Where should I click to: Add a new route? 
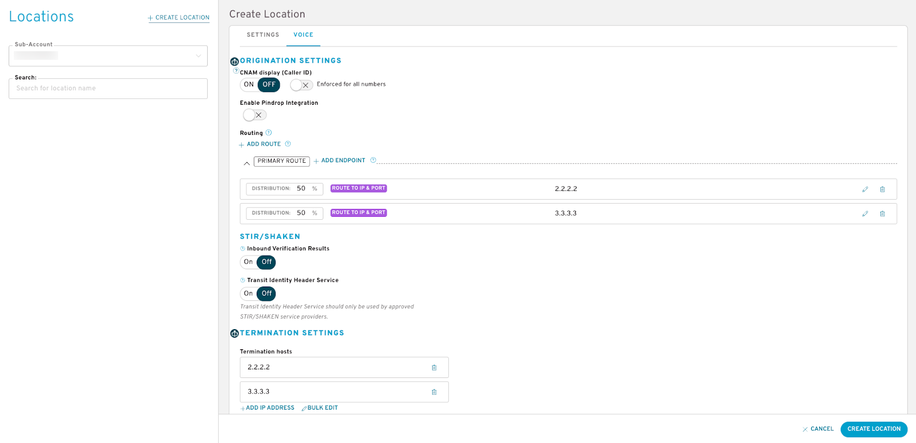pyautogui.click(x=260, y=144)
